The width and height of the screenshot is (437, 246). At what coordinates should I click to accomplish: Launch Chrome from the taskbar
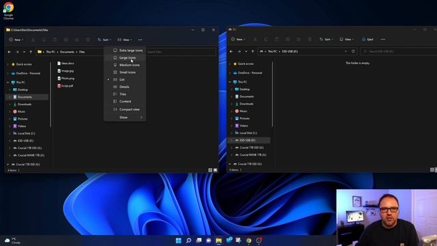pos(249,241)
